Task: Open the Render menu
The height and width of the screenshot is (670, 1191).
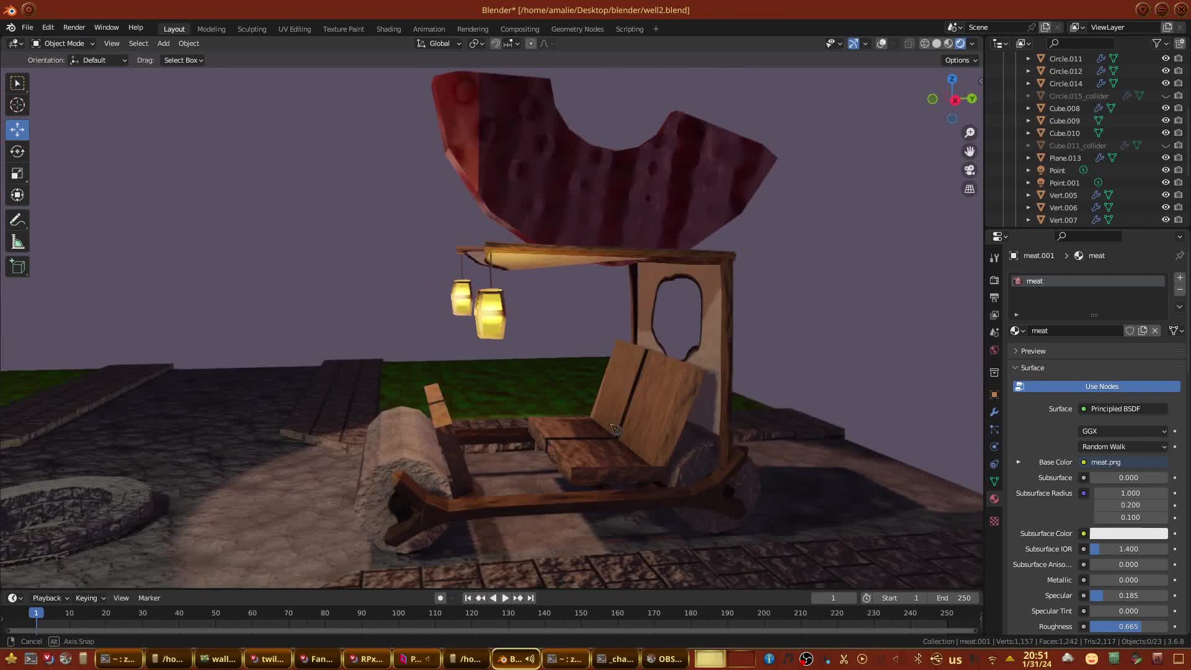Action: pyautogui.click(x=74, y=27)
